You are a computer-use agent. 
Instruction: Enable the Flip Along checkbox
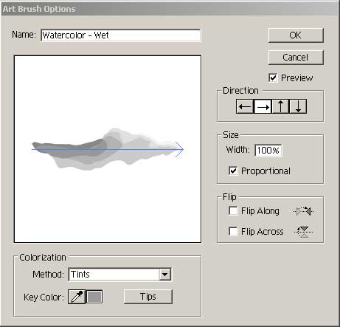click(x=233, y=211)
